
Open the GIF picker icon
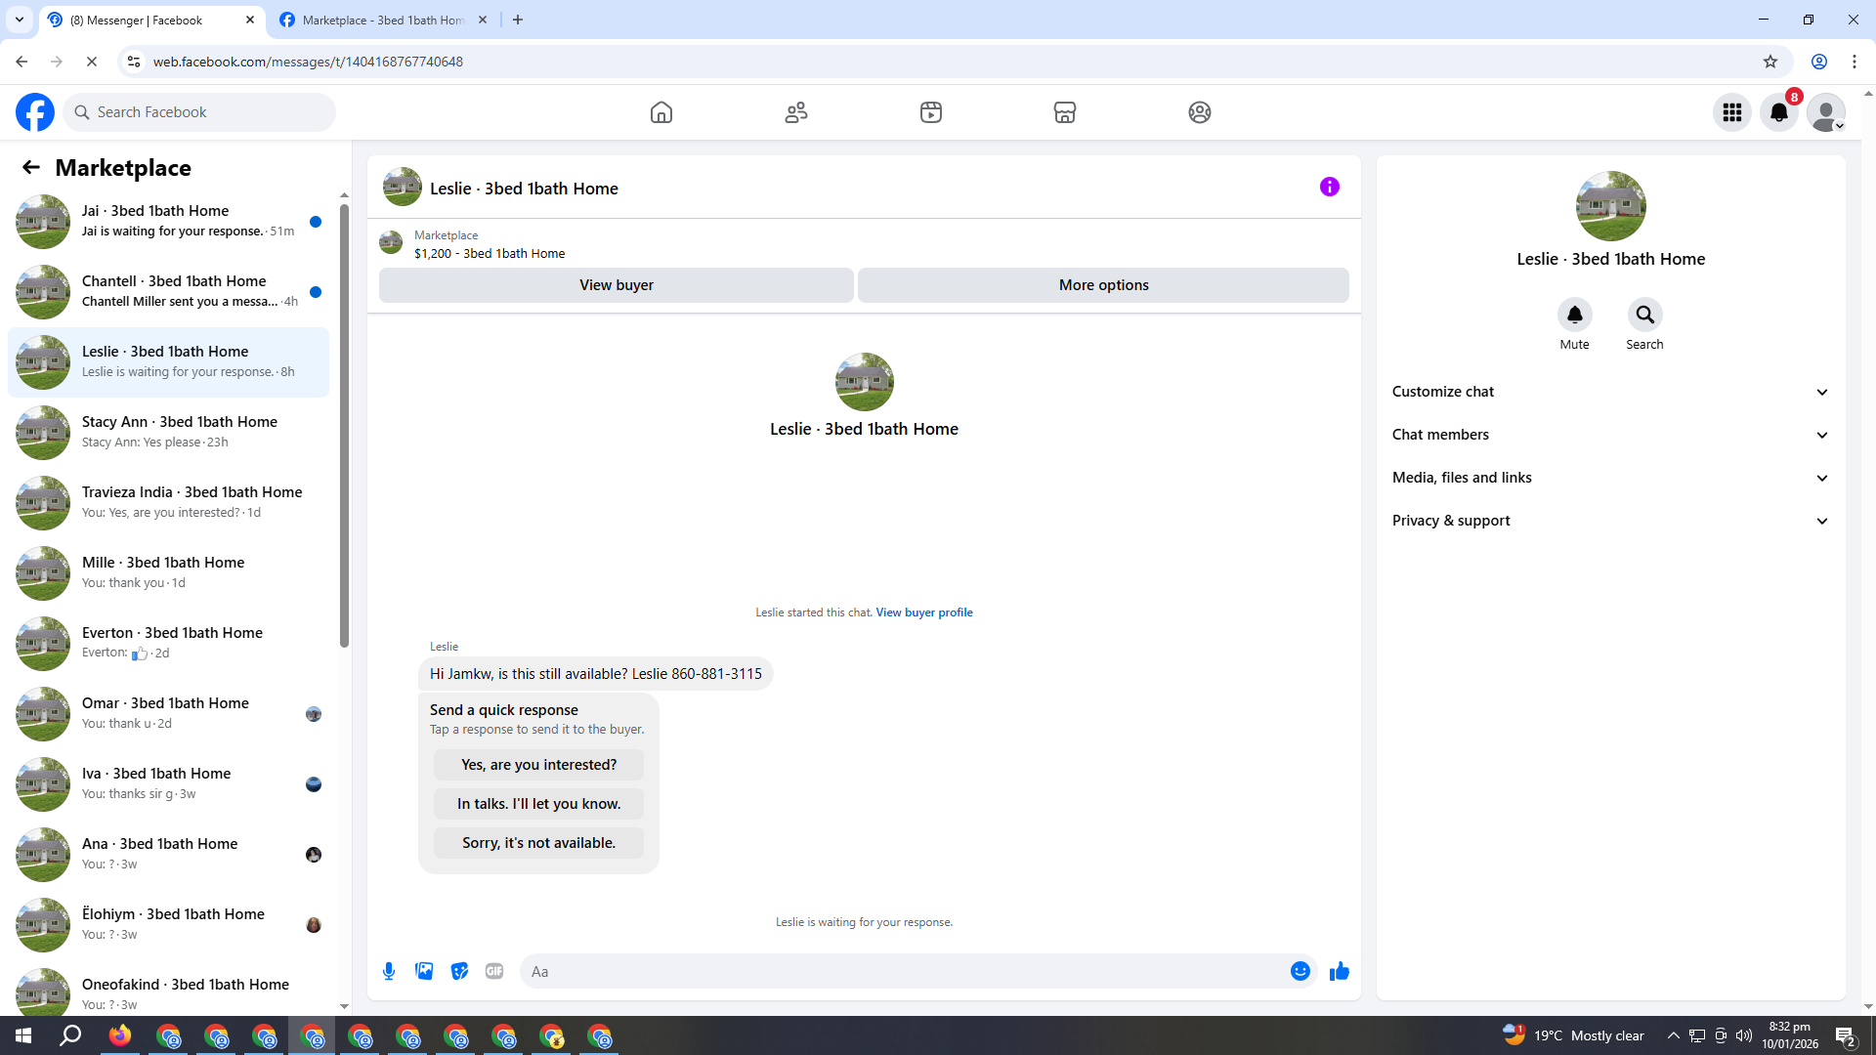coord(494,971)
